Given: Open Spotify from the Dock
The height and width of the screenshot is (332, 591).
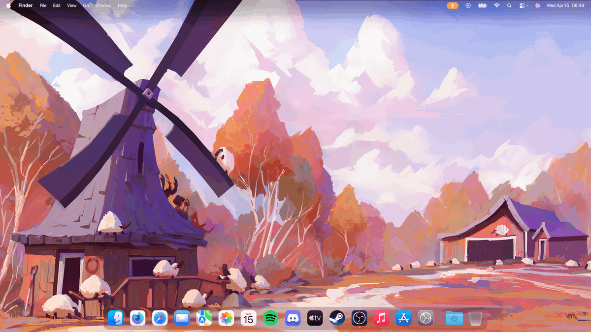Looking at the screenshot, I should coord(270,318).
